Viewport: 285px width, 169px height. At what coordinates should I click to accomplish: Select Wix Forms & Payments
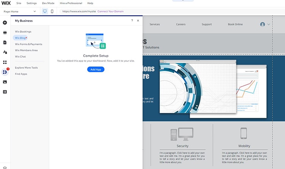tap(28, 44)
